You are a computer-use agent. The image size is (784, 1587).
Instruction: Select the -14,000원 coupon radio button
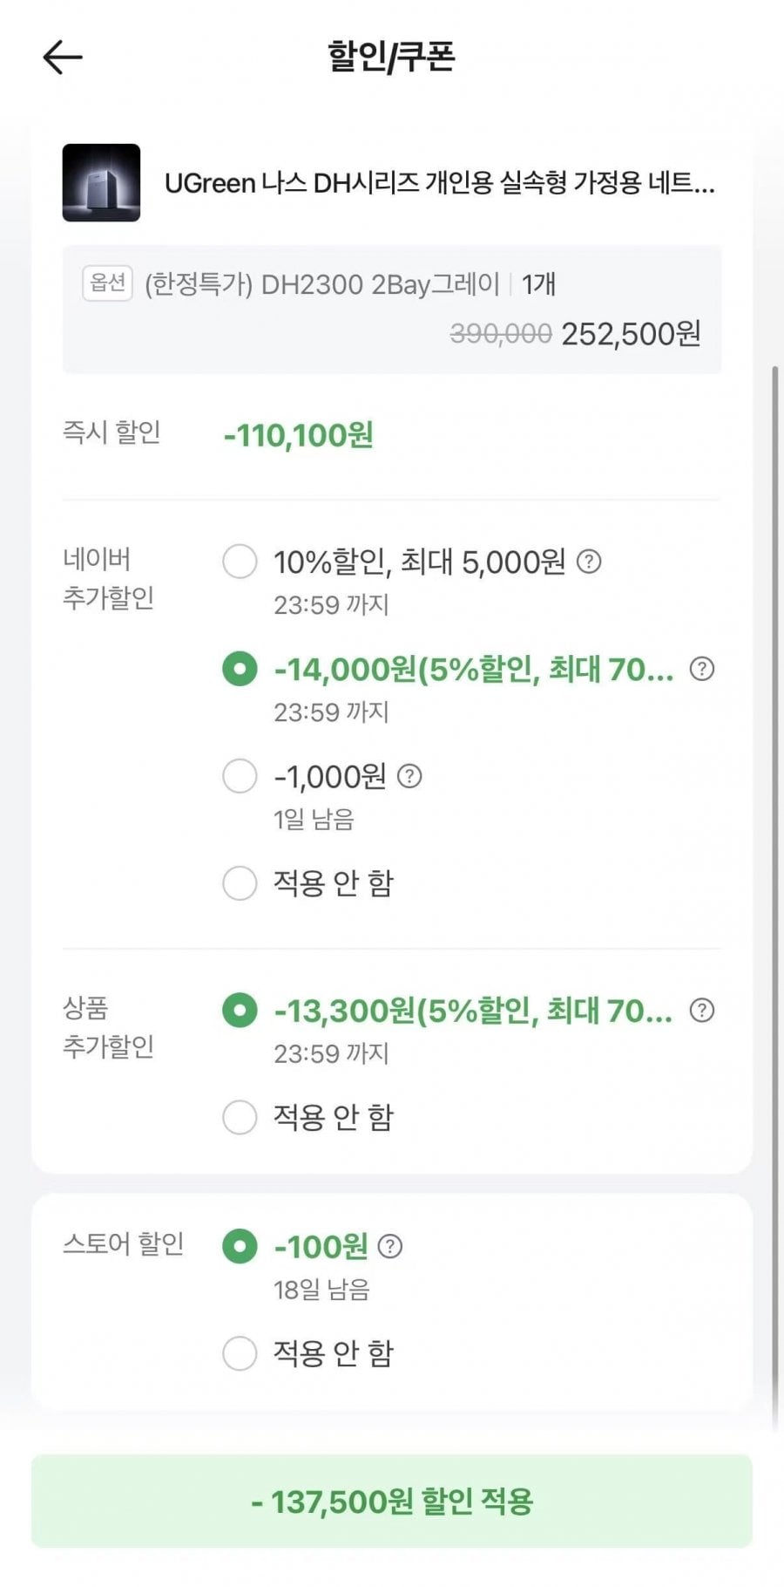click(x=240, y=669)
